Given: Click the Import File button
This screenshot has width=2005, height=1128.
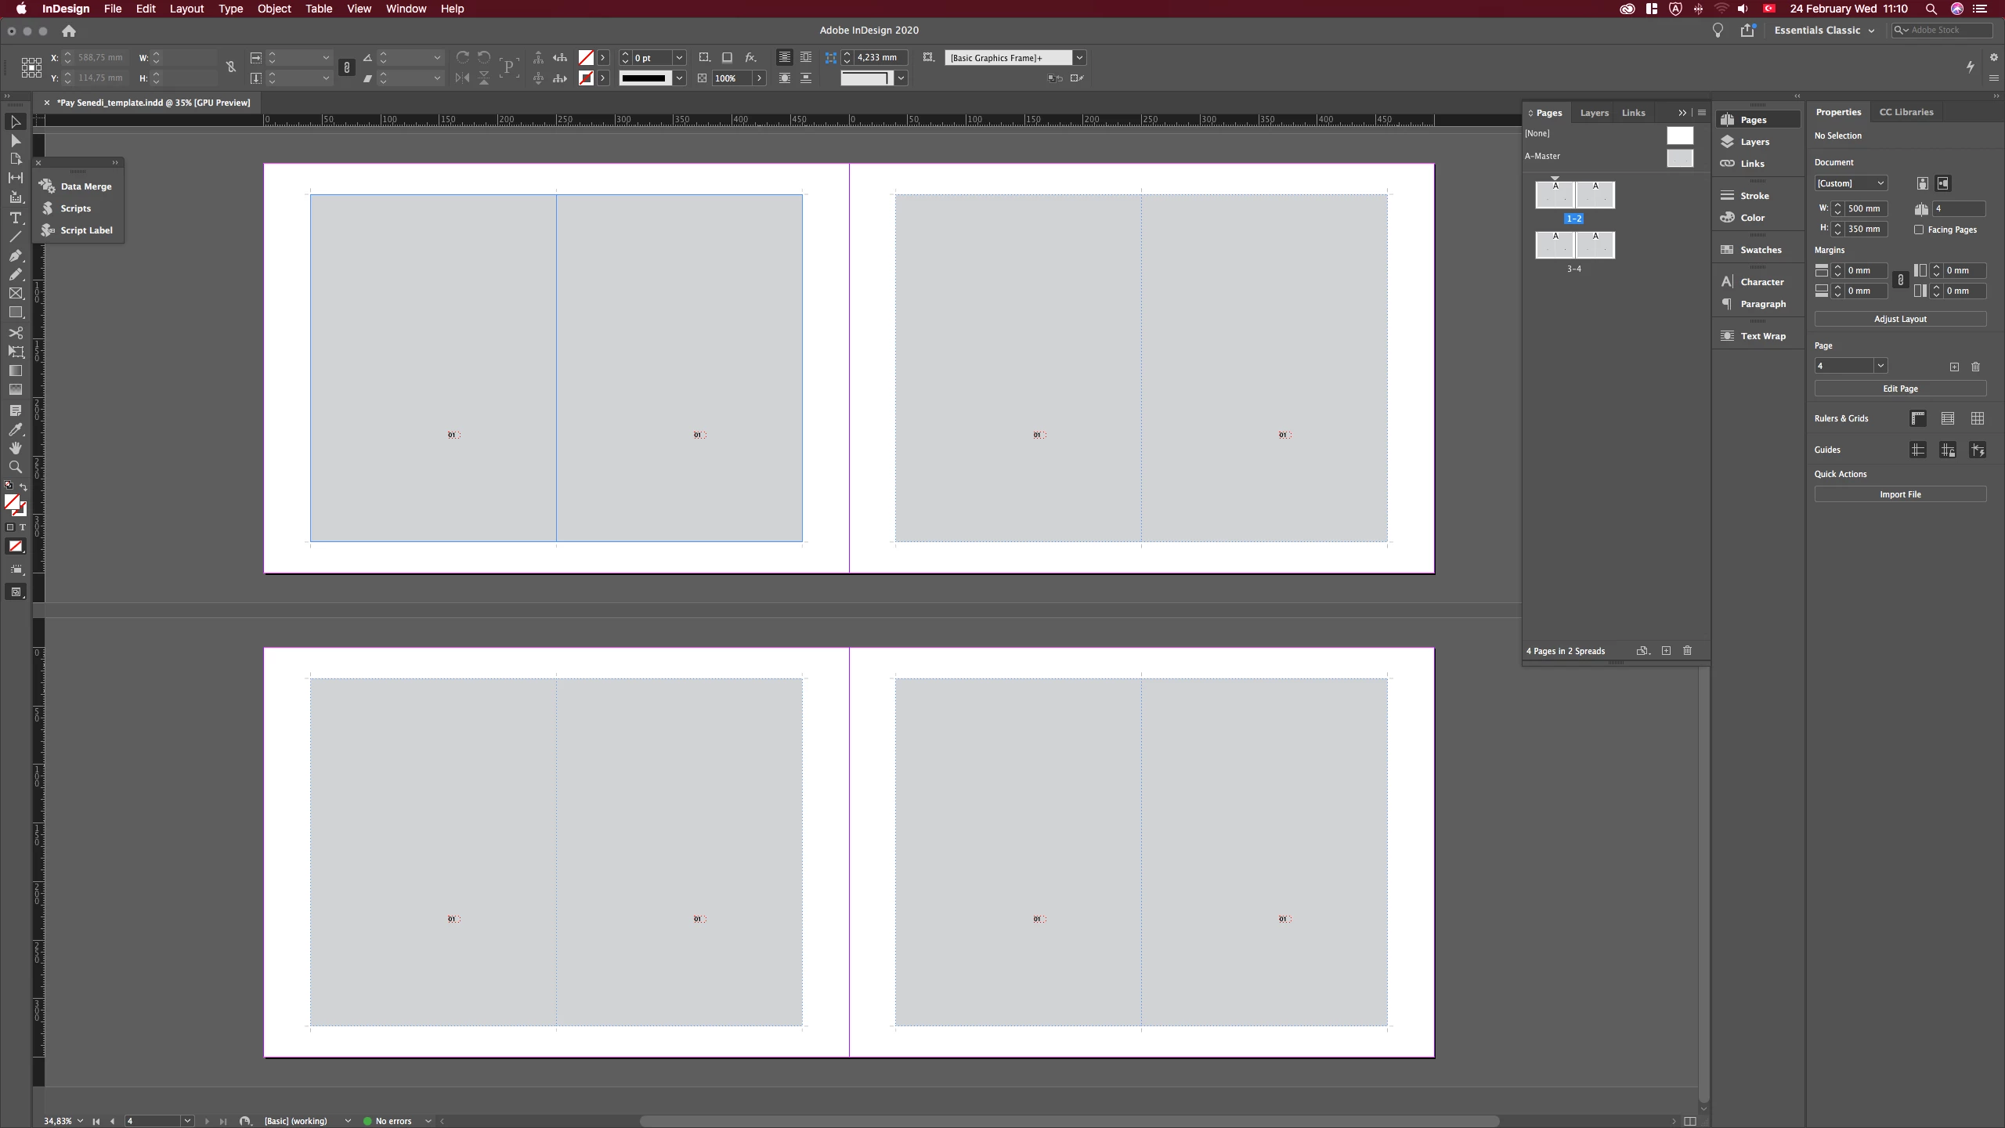Looking at the screenshot, I should click(1899, 494).
